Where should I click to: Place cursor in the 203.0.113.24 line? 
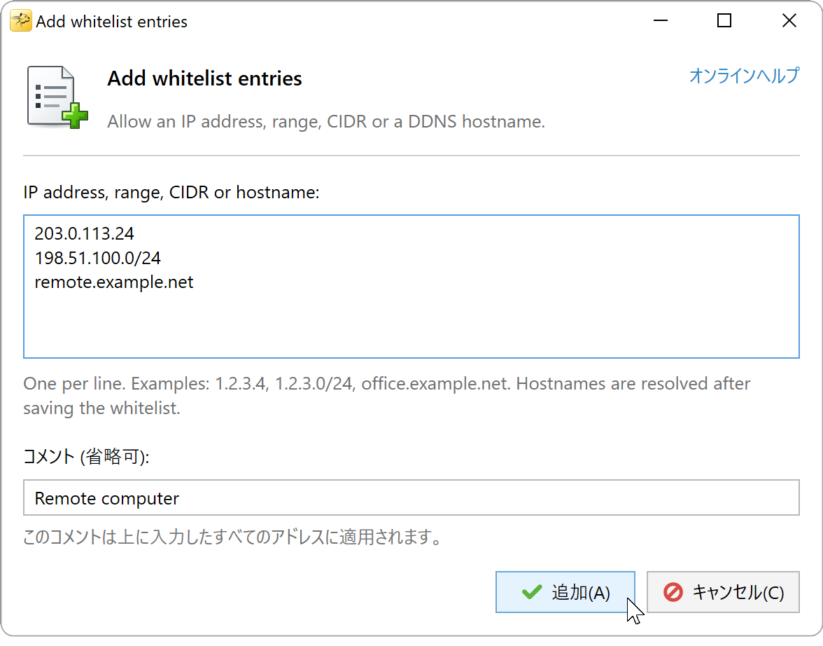tap(85, 233)
